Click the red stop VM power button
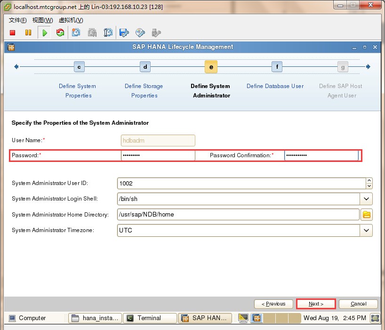Image resolution: width=385 pixels, height=330 pixels. [x=13, y=32]
